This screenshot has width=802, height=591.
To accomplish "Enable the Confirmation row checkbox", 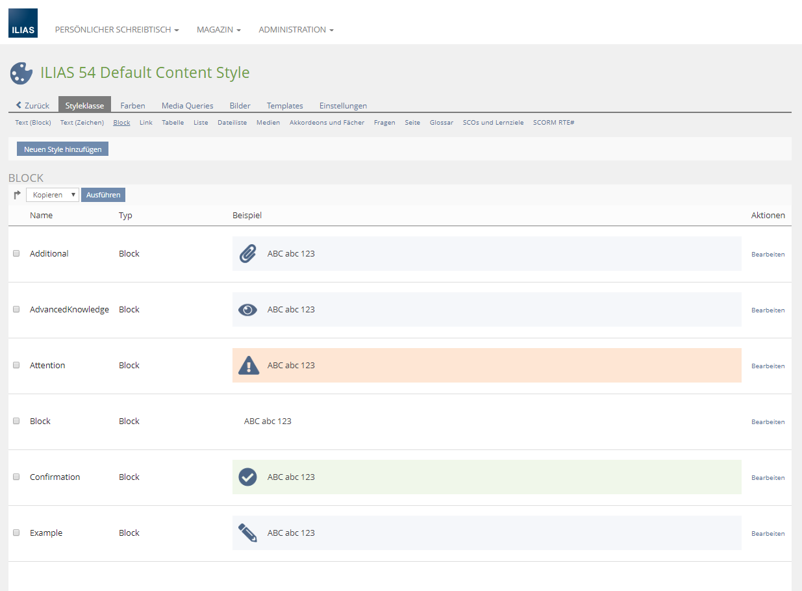I will tap(17, 477).
